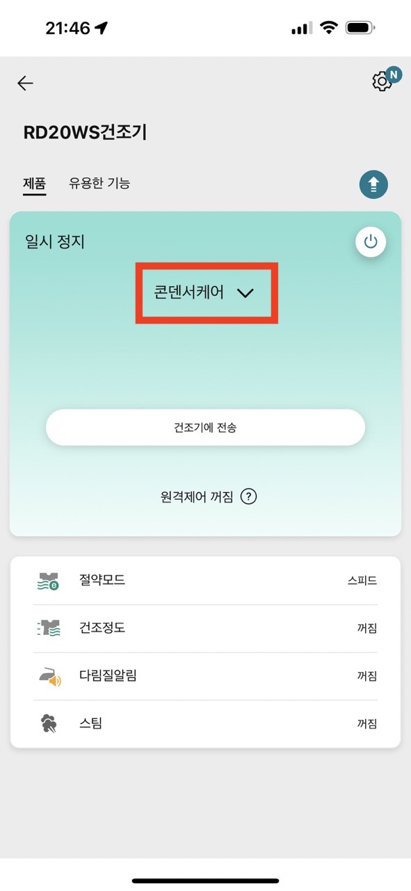Expand the 콘덴서케어 course dropdown
This screenshot has width=411, height=891.
(x=205, y=293)
